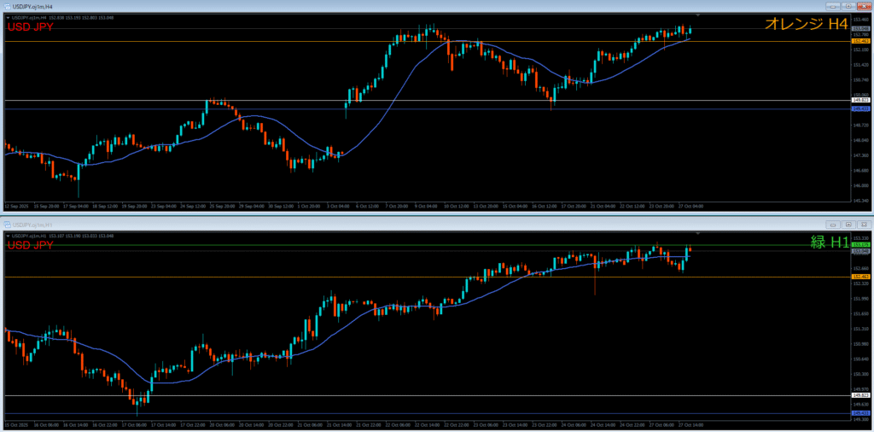Select the orange 152.463 price label on H4
The width and height of the screenshot is (874, 432).
(860, 41)
